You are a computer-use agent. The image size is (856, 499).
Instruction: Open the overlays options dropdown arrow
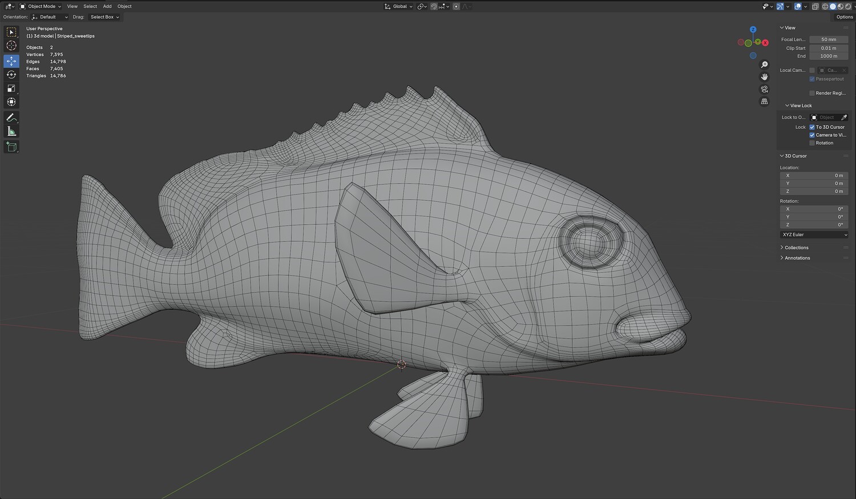806,6
